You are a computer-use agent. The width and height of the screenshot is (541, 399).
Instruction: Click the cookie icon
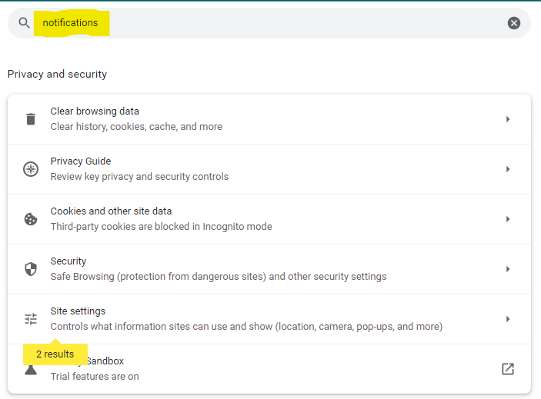pyautogui.click(x=31, y=219)
